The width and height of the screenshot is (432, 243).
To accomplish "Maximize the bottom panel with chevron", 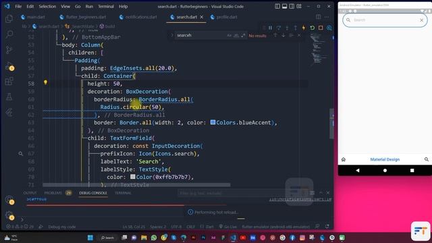I will tap(321, 192).
